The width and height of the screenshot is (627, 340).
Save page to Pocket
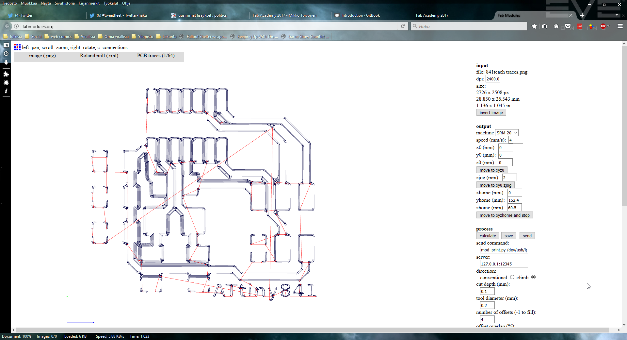click(568, 26)
